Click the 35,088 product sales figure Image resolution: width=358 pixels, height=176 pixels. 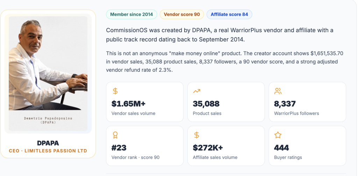(x=206, y=104)
